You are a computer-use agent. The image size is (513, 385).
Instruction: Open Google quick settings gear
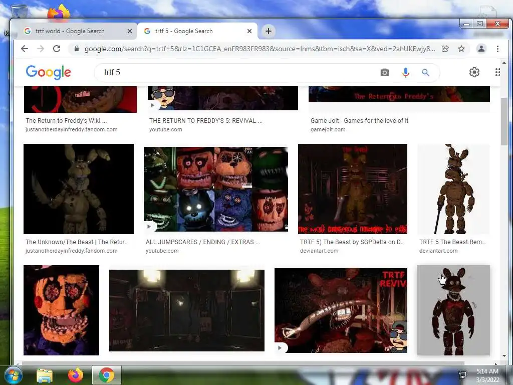click(474, 72)
